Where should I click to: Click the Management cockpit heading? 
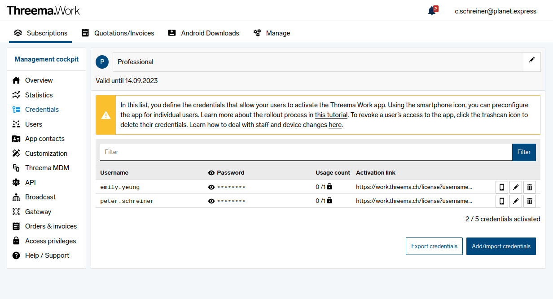[47, 59]
